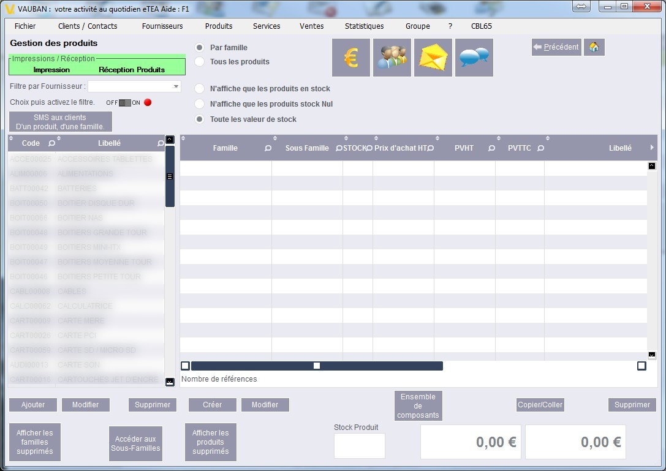
Task: Open the clients group people icon
Action: tap(392, 58)
